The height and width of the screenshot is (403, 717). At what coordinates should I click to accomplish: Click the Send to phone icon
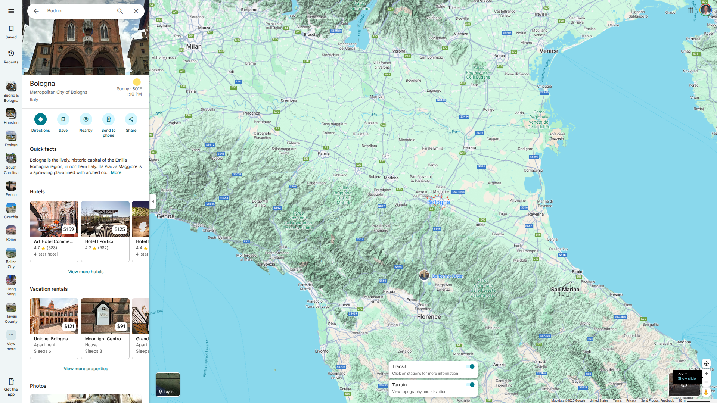[108, 119]
